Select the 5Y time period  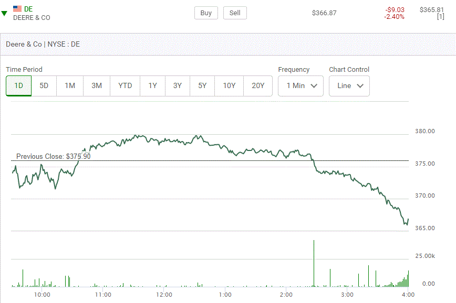tap(202, 85)
